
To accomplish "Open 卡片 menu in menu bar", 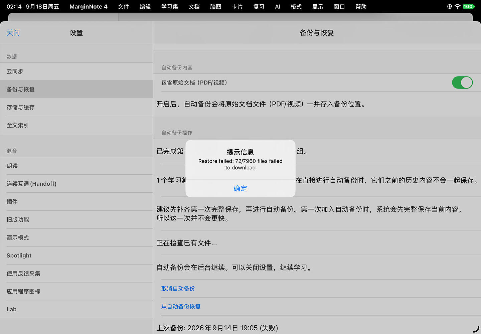I will tap(237, 6).
